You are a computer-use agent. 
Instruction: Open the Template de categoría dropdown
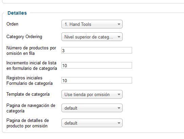point(92,94)
